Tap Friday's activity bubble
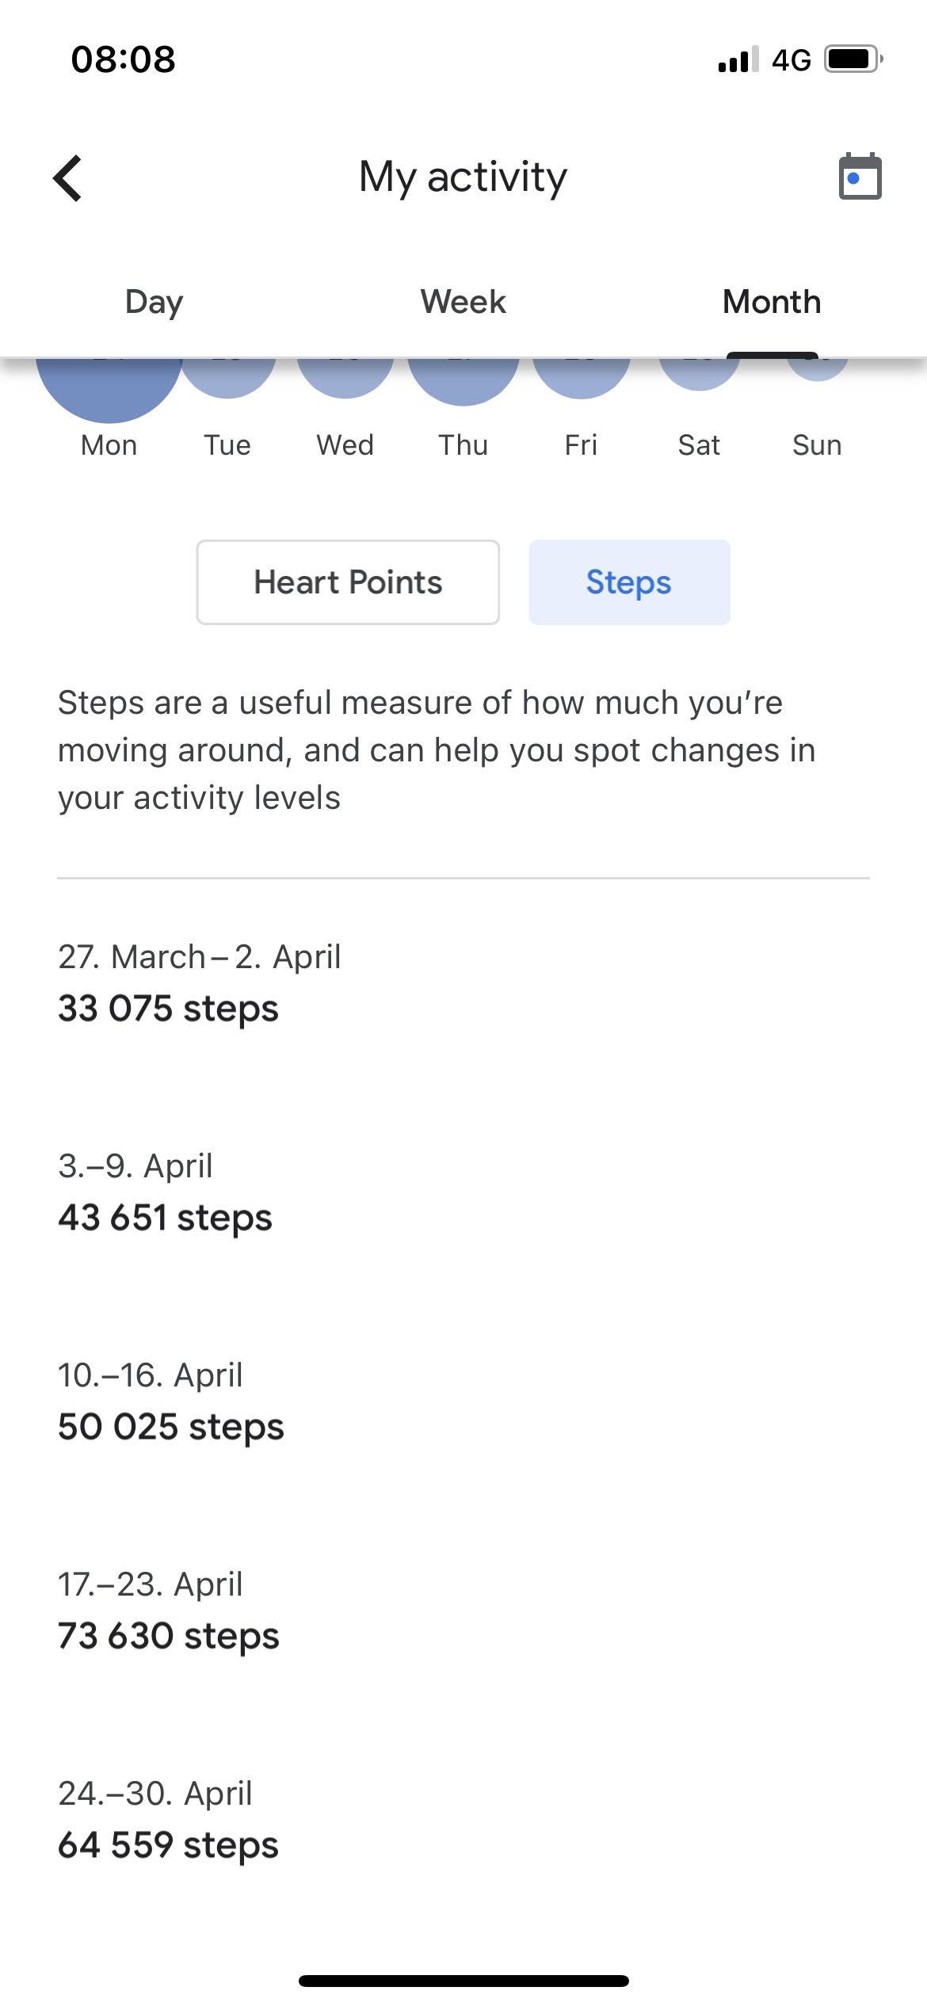 tap(581, 379)
